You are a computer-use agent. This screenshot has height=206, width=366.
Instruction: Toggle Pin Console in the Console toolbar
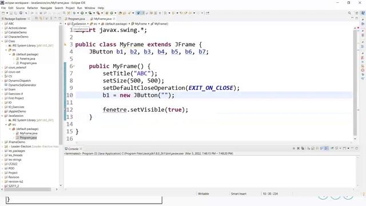332,148
